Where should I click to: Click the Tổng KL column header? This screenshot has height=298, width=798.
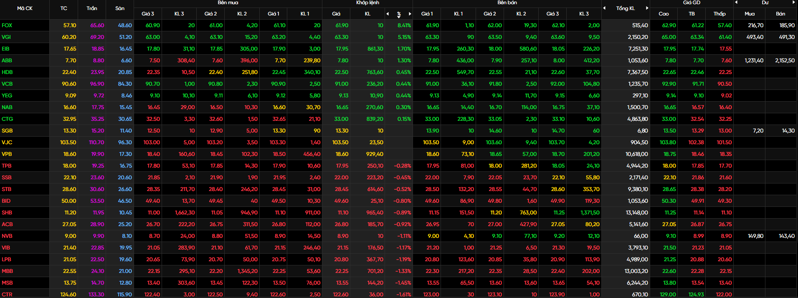pyautogui.click(x=626, y=8)
